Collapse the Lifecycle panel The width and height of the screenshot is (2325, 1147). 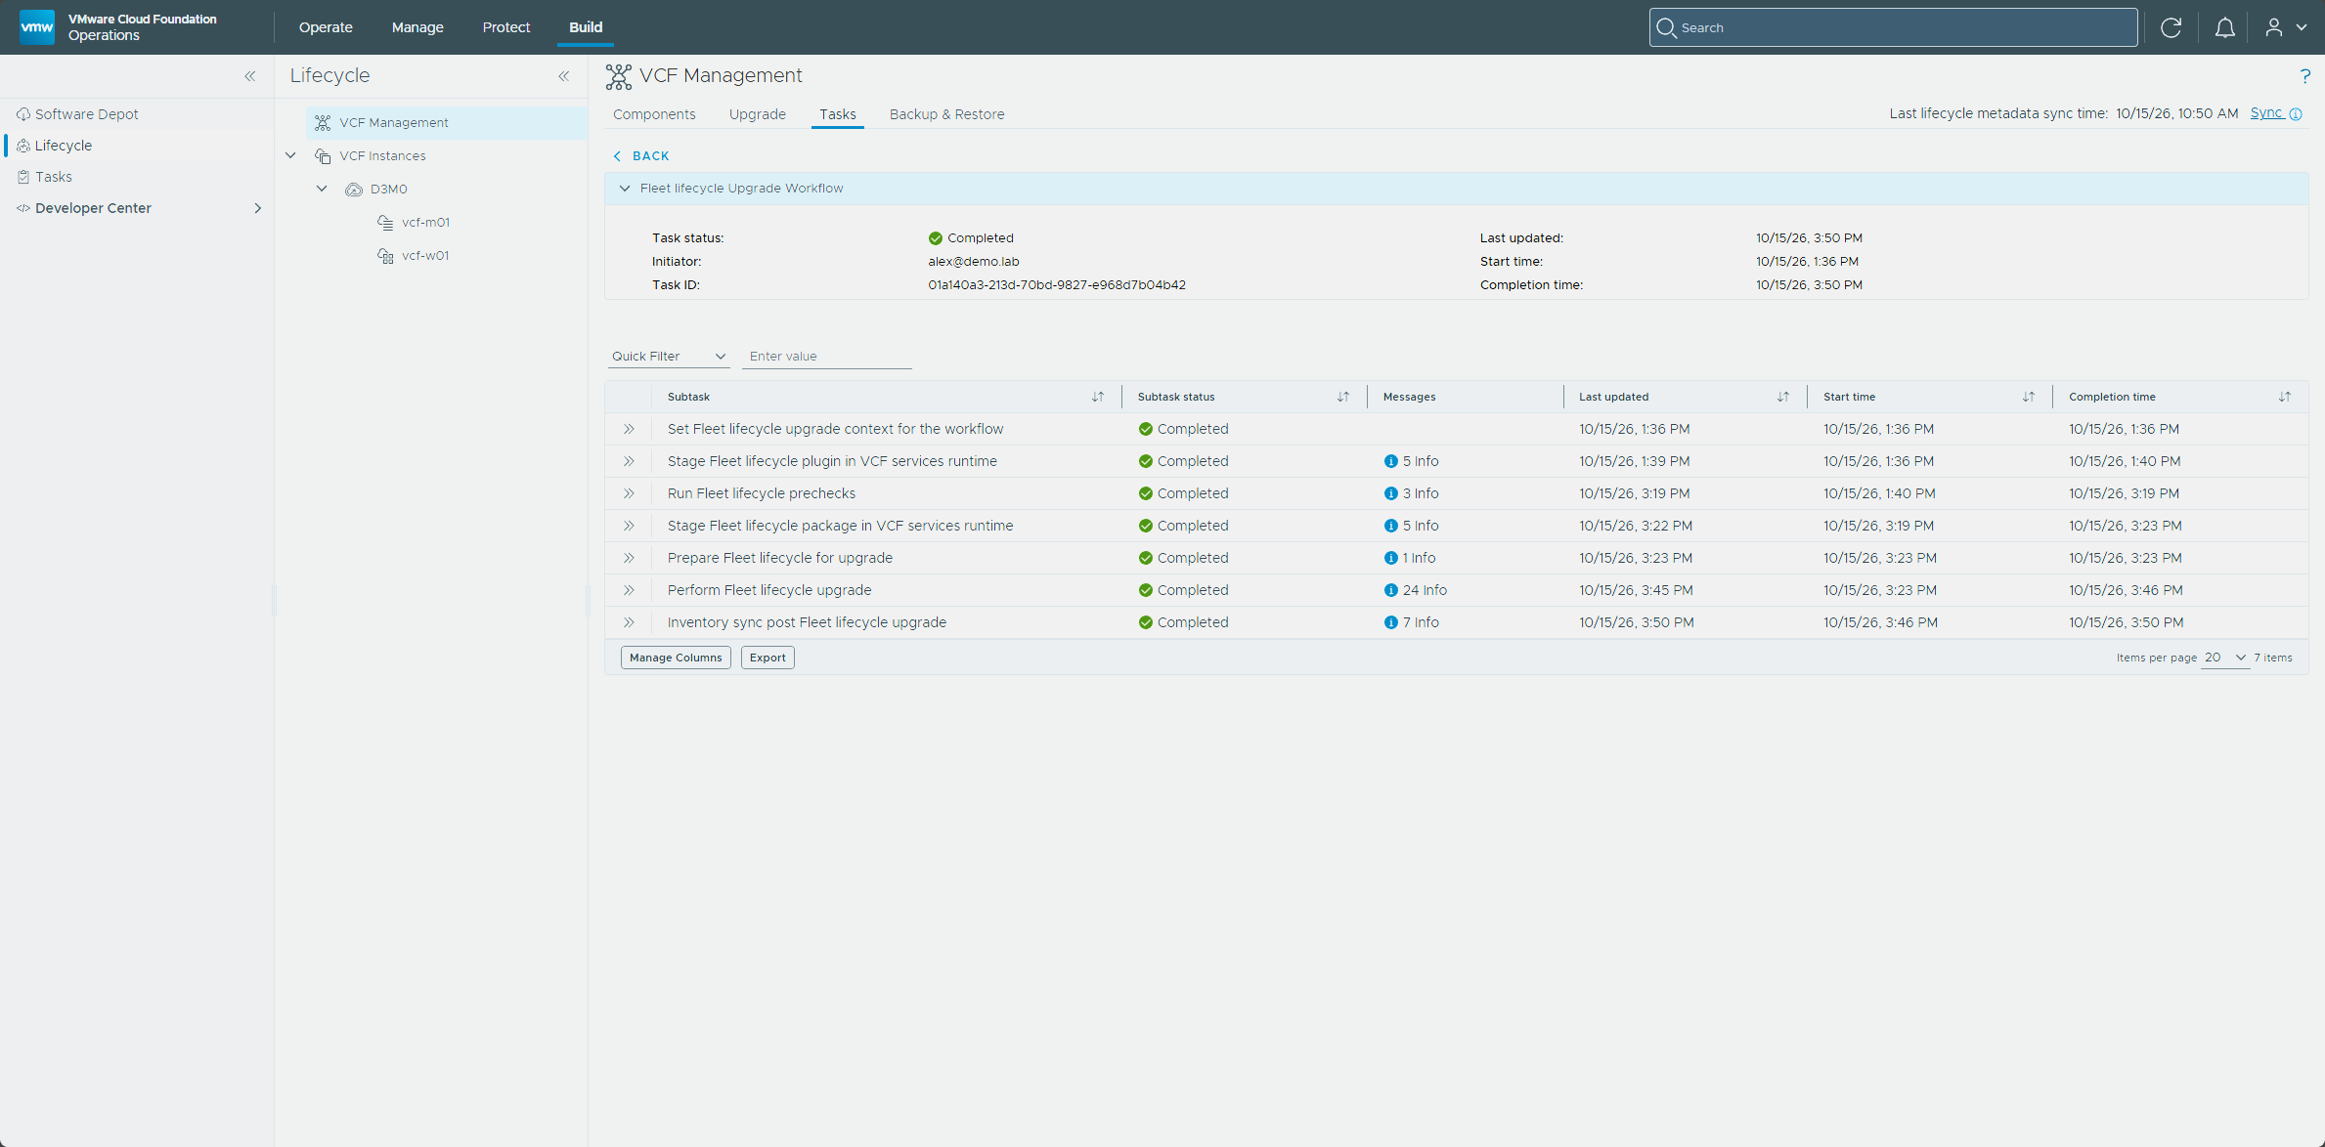tap(564, 76)
